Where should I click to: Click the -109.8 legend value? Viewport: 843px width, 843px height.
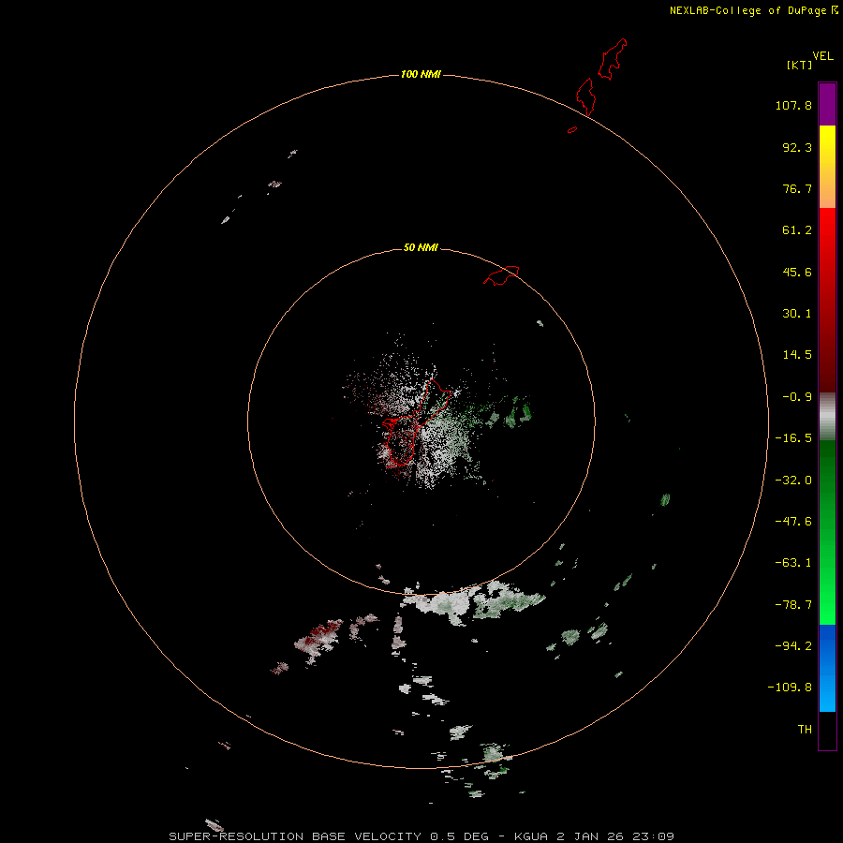point(790,688)
